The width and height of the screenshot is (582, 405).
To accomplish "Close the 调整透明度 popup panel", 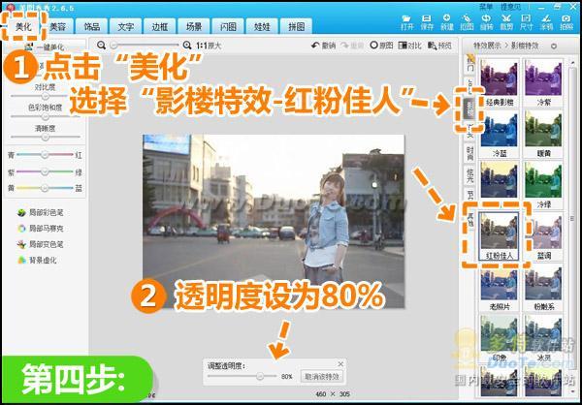I will click(x=340, y=364).
